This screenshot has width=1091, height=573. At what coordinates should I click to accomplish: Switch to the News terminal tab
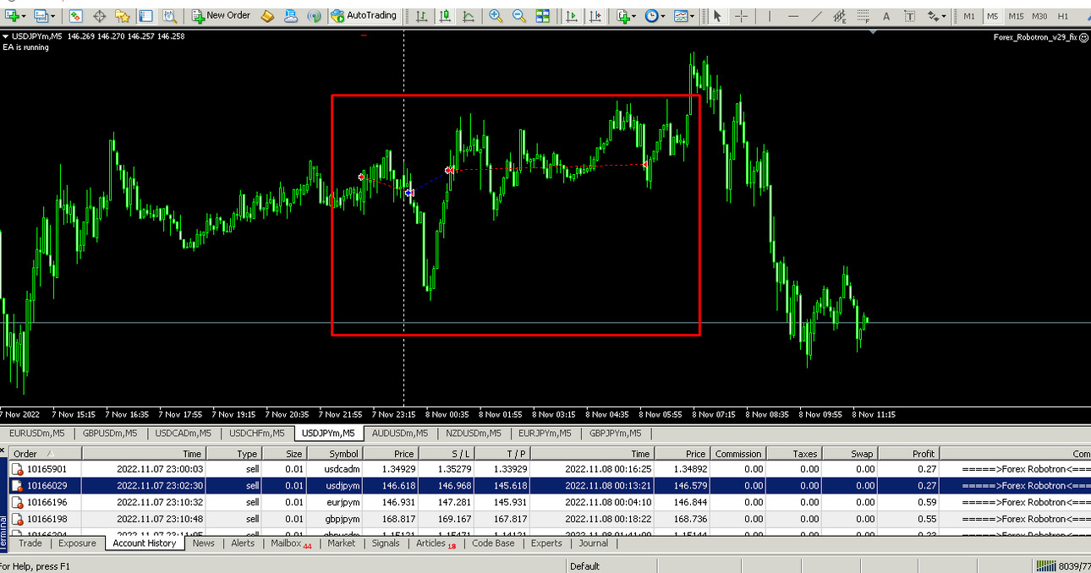[203, 543]
